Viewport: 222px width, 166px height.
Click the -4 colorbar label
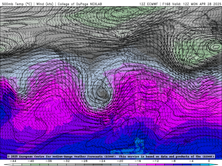pyautogui.click(x=191, y=161)
